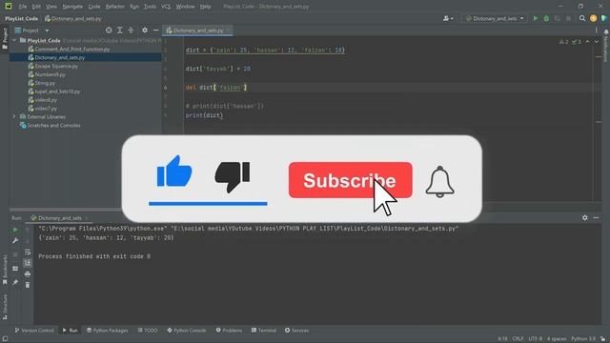Click the Python 3.9 interpreter in status bar

[x=583, y=339]
